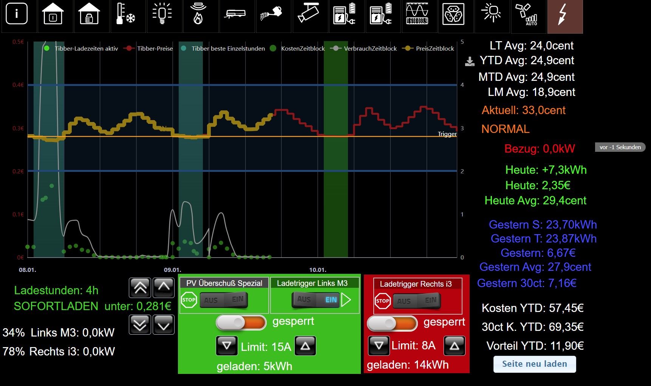The height and width of the screenshot is (386, 651).
Task: Open the light bulb lighting icon
Action: coord(162,14)
